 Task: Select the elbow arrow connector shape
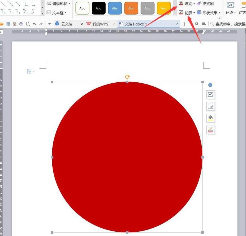point(33,4)
